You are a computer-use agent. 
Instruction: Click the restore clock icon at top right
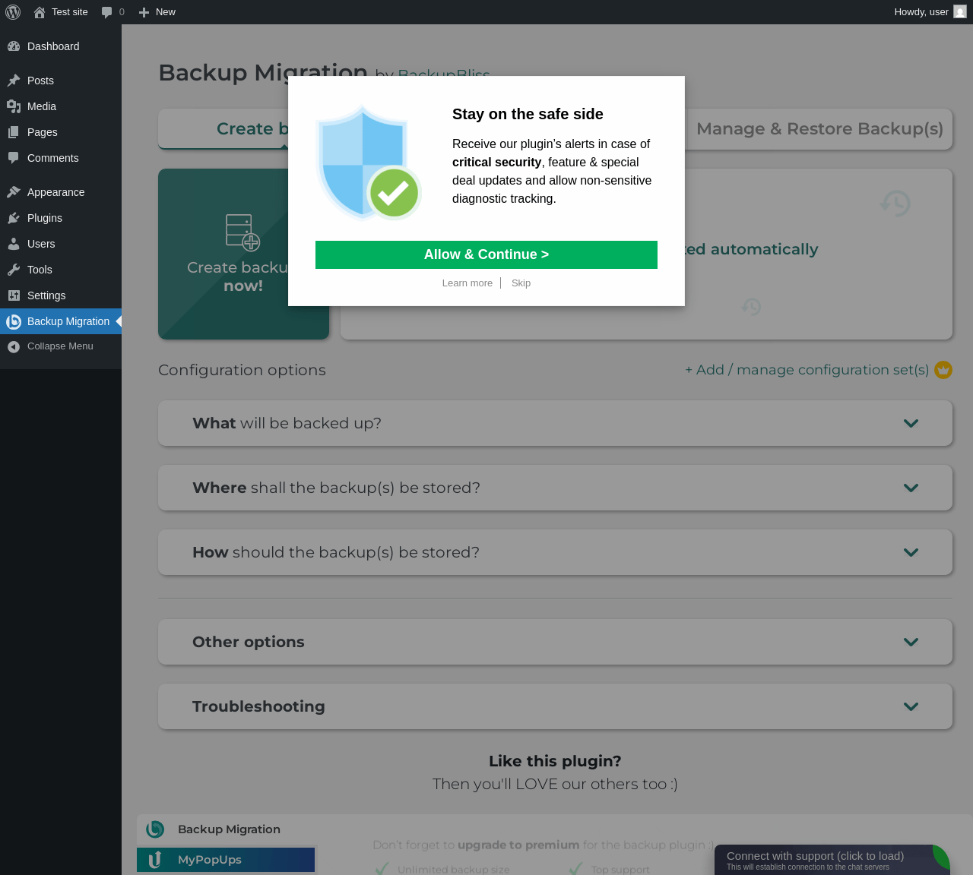click(x=895, y=203)
